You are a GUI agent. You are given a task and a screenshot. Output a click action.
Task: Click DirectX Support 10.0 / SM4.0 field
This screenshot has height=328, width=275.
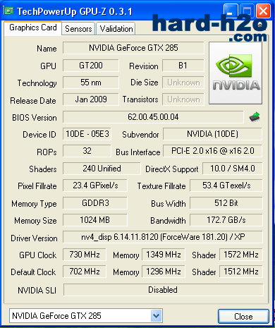tap(233, 169)
